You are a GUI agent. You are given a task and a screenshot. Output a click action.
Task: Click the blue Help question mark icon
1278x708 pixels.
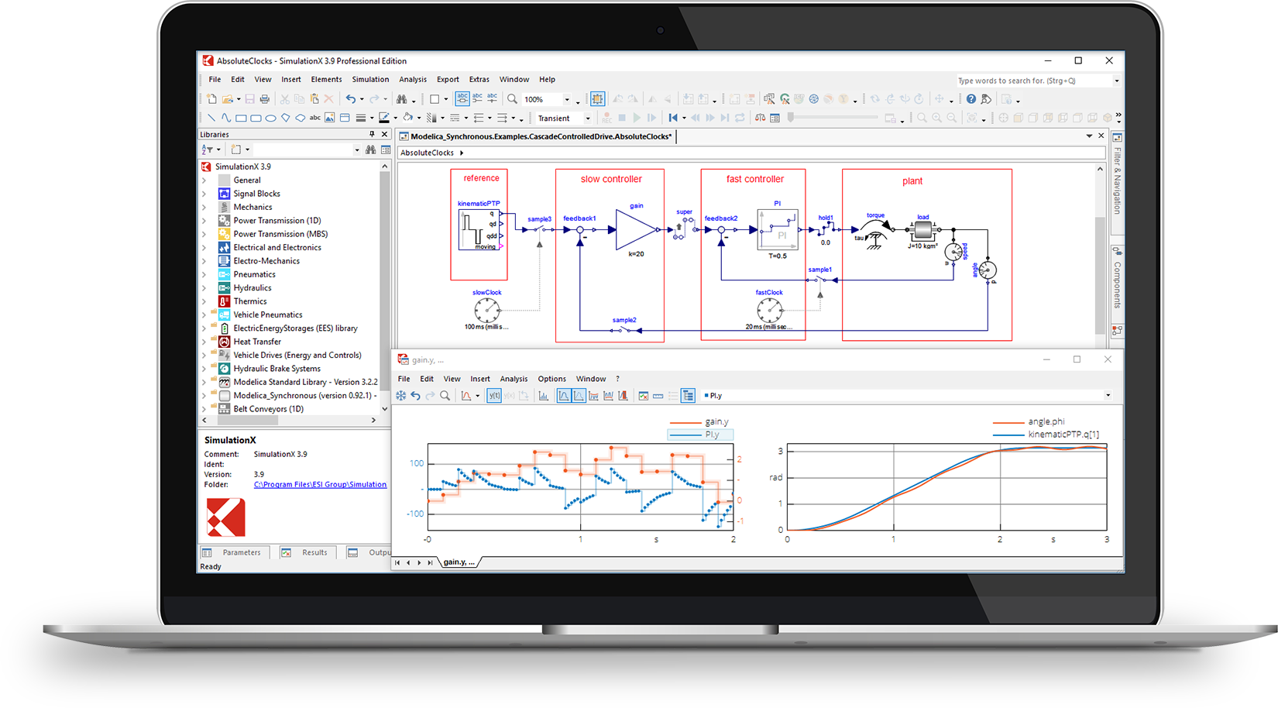[971, 99]
